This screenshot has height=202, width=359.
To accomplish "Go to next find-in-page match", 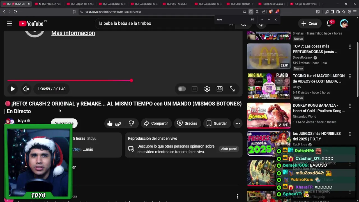I will [269, 20].
